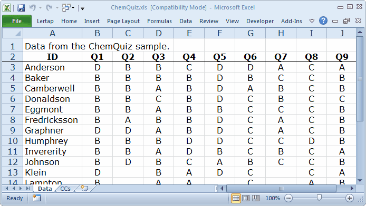This screenshot has width=366, height=206.
Task: Click the Humphrey cell
Action: pyautogui.click(x=53, y=141)
